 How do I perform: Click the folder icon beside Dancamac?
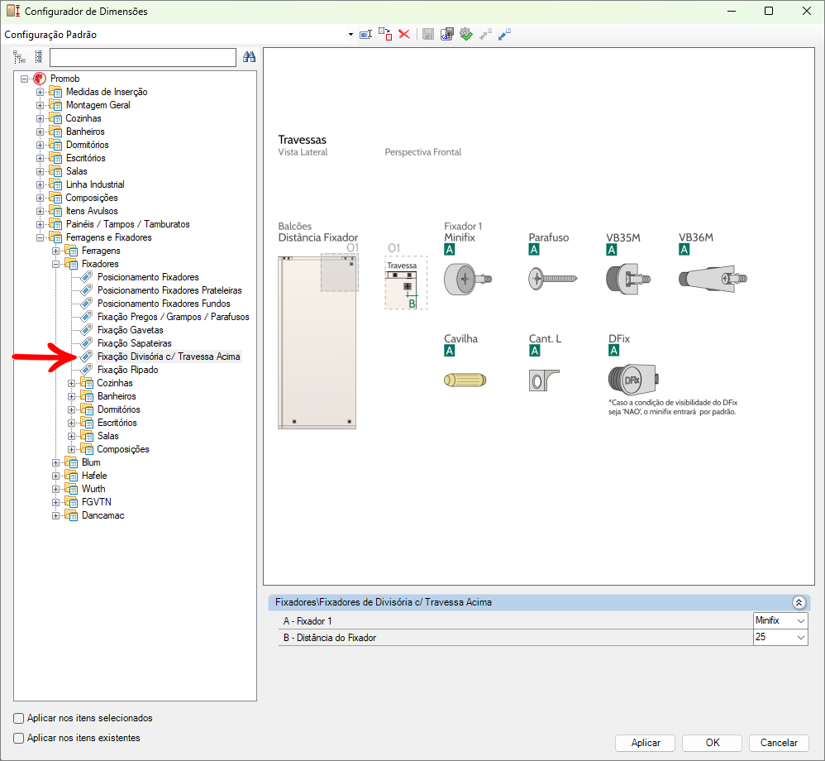point(71,515)
